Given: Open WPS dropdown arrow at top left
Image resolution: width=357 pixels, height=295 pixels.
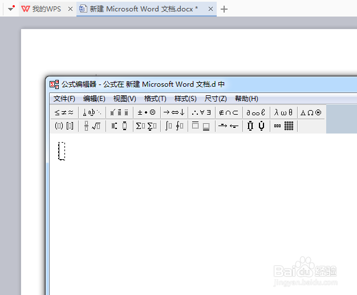Looking at the screenshot, I should tap(10, 9).
